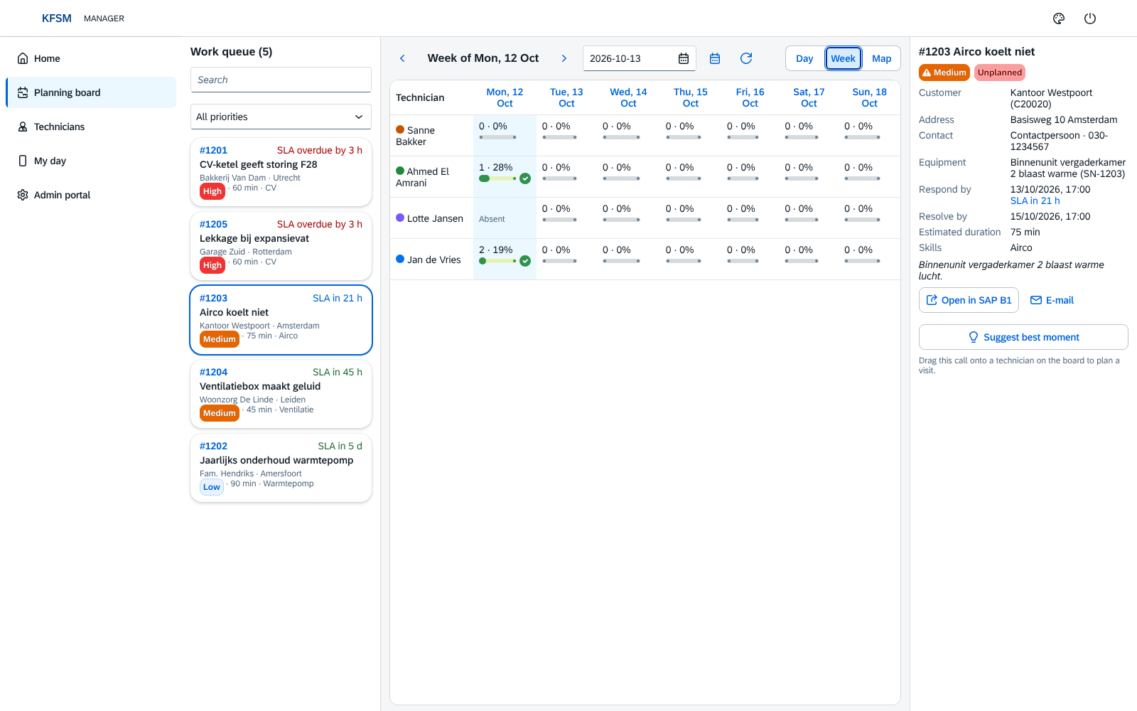Open date picker calendar icon
Viewport: 1137px width, 711px height.
(684, 58)
